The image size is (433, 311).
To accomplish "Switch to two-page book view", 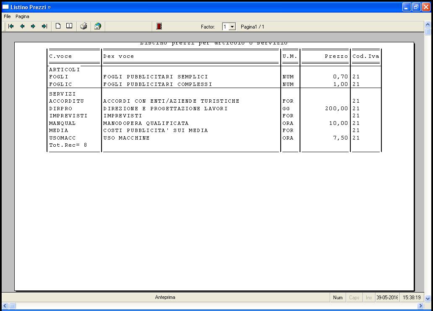I will pos(69,26).
